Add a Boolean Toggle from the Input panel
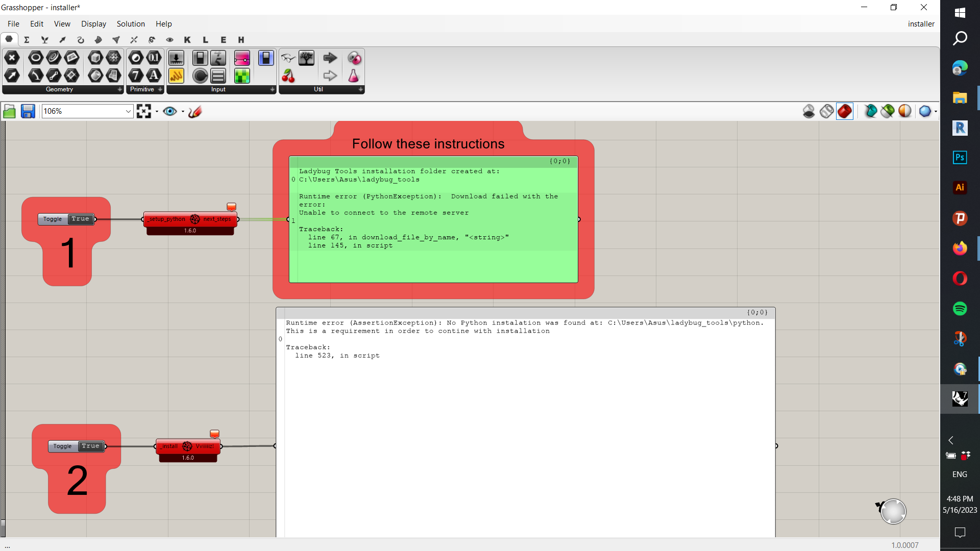 [200, 58]
